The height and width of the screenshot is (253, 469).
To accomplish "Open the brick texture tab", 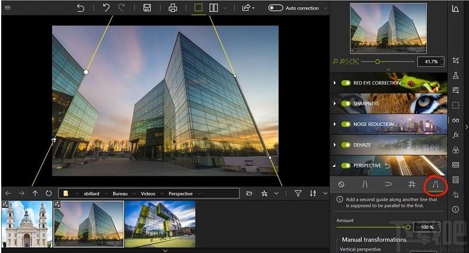I will tap(455, 165).
